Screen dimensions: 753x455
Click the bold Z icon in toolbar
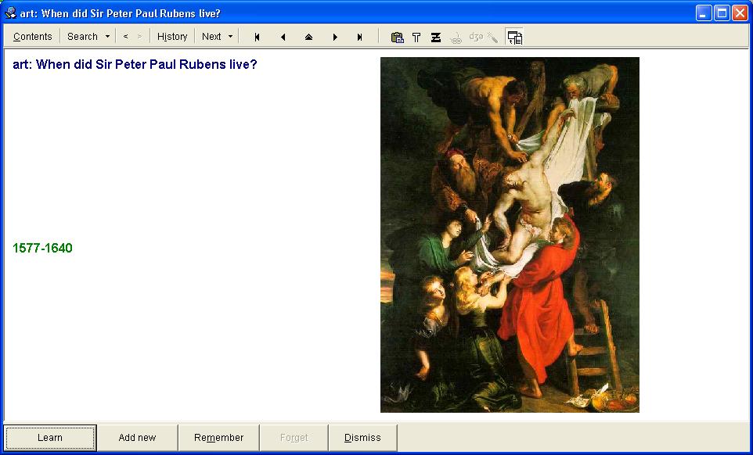(x=436, y=37)
